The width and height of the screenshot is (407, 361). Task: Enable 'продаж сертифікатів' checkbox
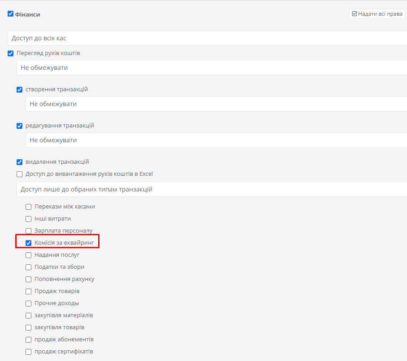click(x=29, y=352)
